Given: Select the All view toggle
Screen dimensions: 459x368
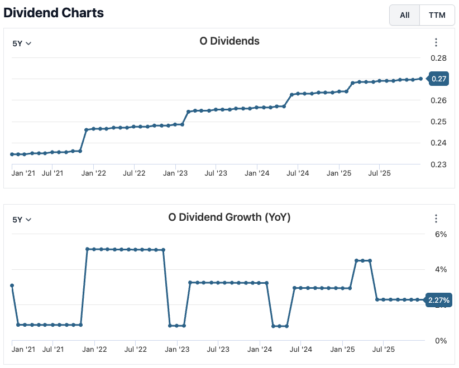Looking at the screenshot, I should 405,15.
